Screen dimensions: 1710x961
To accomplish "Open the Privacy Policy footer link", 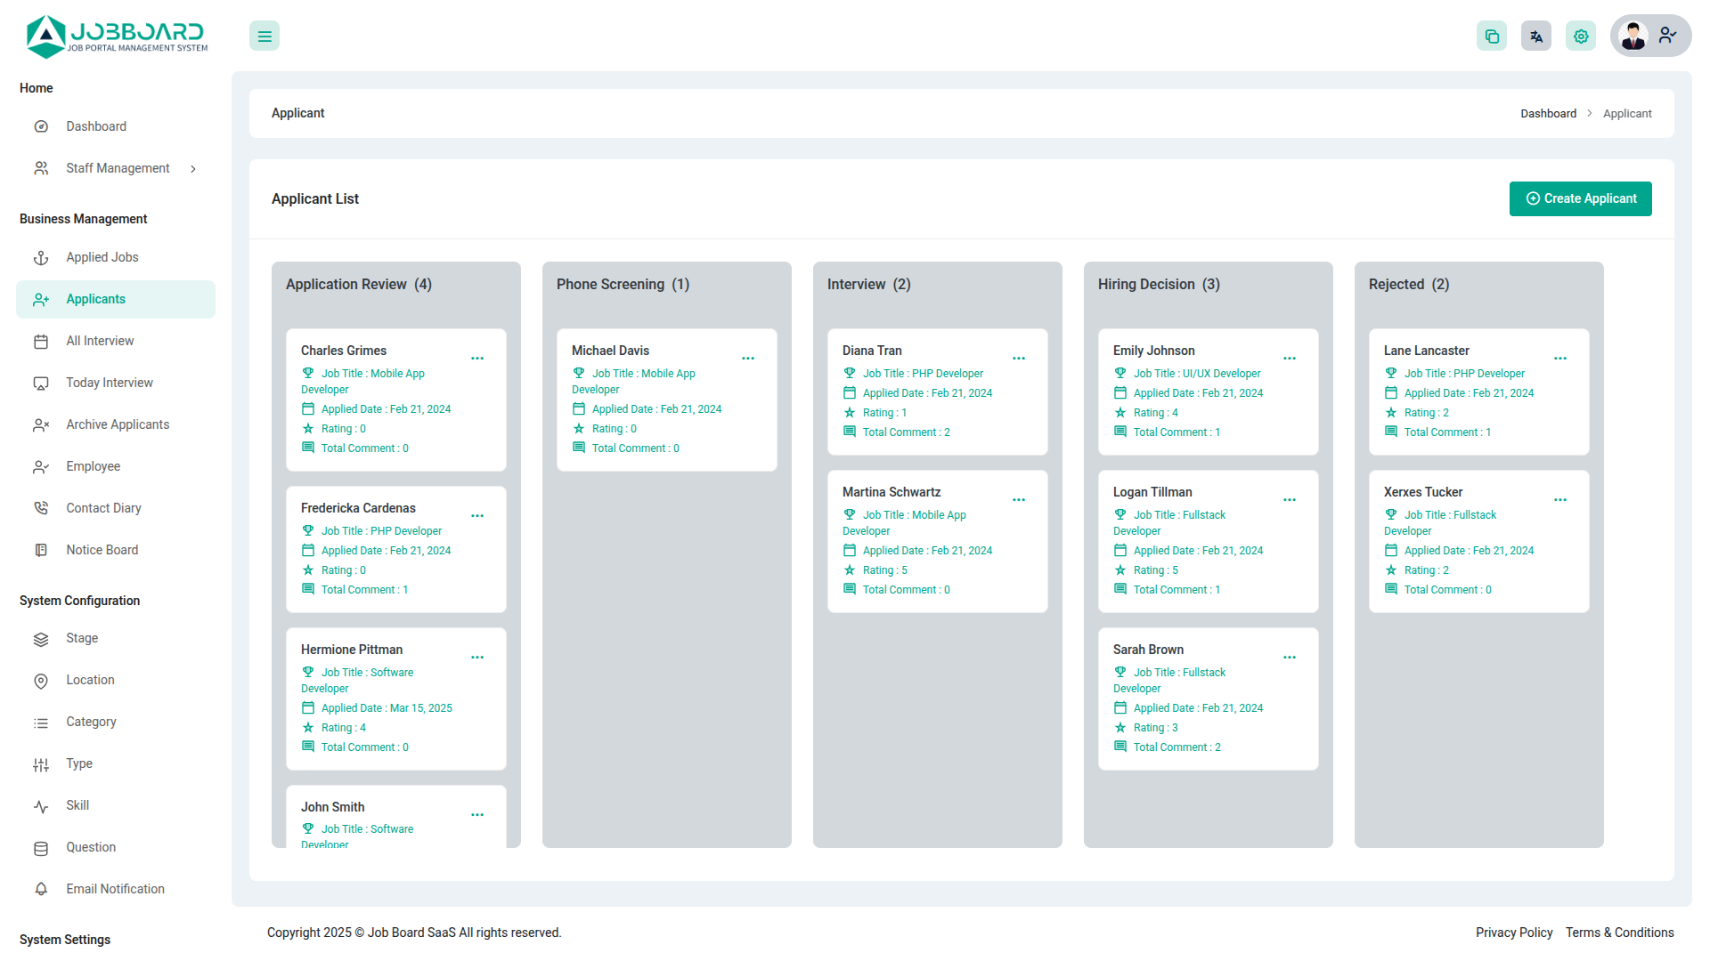I will pyautogui.click(x=1513, y=933).
